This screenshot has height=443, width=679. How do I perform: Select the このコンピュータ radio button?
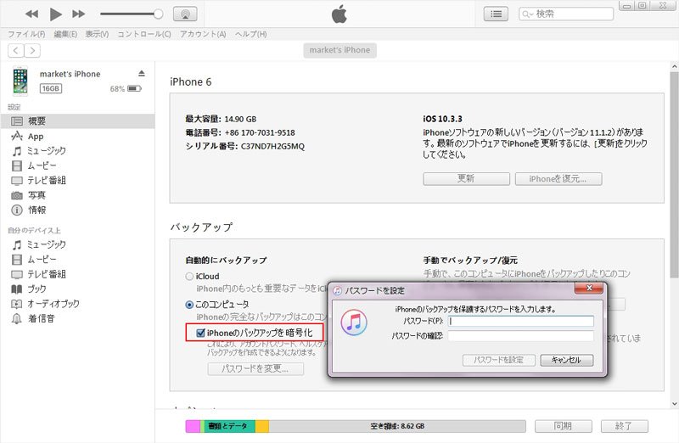pos(189,305)
